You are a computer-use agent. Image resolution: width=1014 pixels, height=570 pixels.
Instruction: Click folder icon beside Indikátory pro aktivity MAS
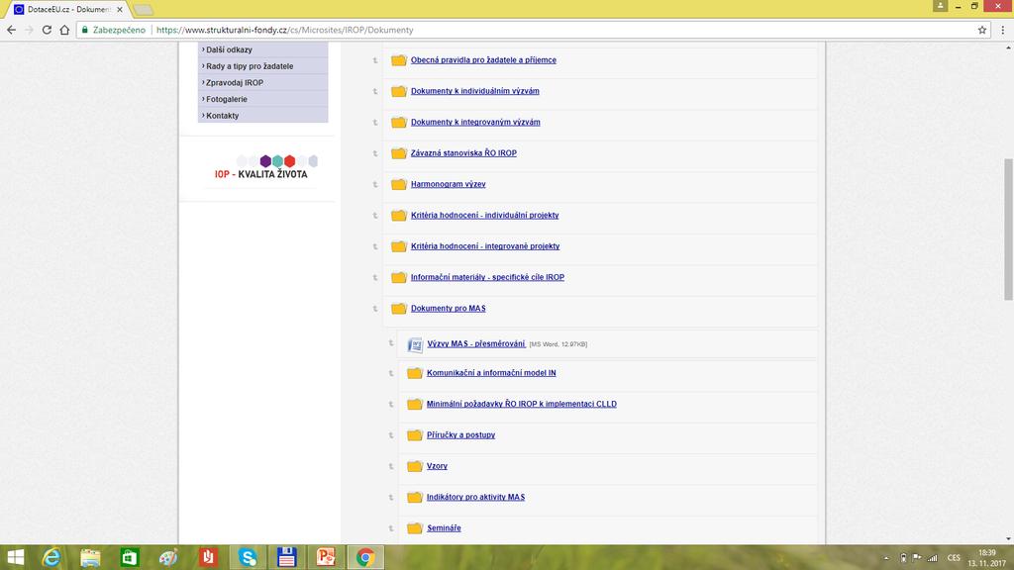click(415, 497)
